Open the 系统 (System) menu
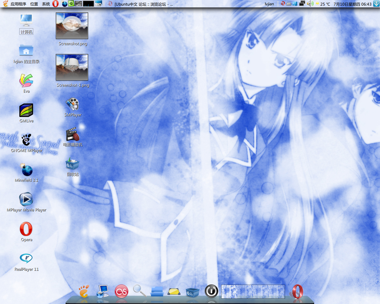 coord(46,4)
